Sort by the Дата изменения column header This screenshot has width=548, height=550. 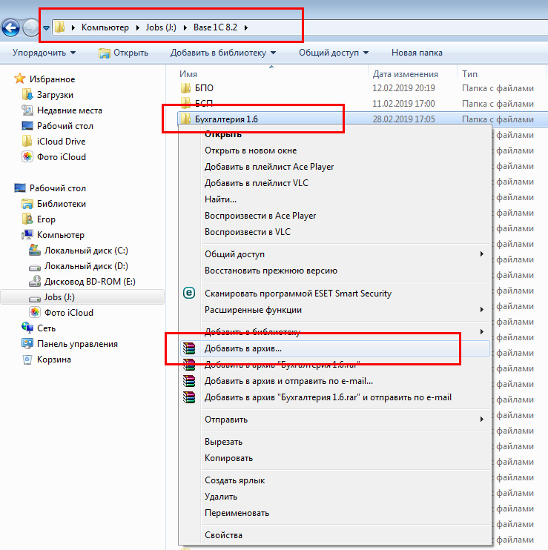pos(405,74)
